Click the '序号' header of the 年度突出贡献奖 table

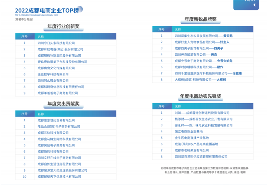click(24, 114)
